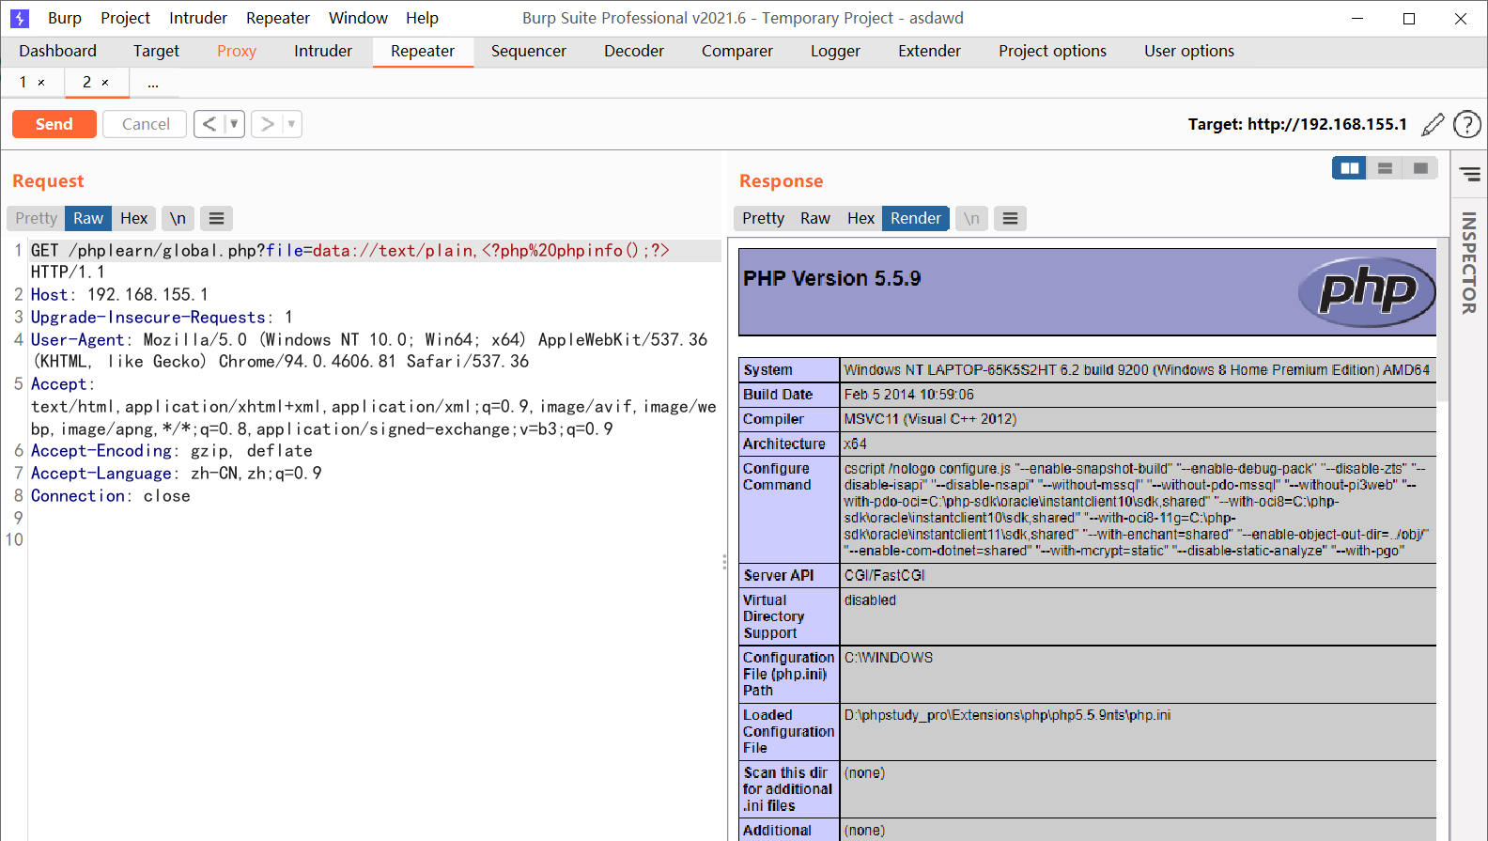Open the Project menu
The image size is (1488, 841).
click(x=125, y=18)
